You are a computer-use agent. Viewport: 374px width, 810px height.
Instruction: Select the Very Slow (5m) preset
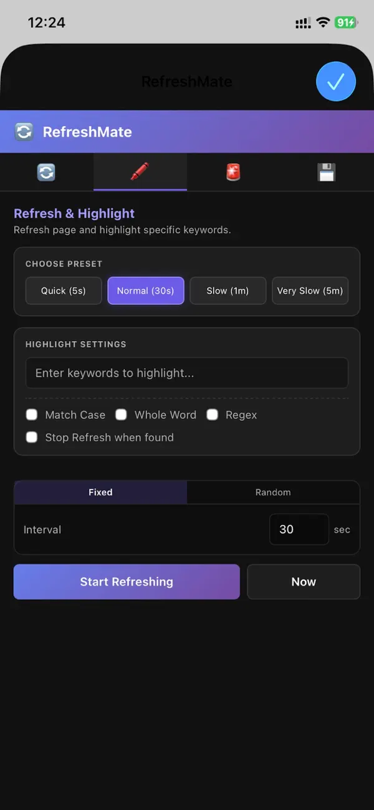point(310,291)
